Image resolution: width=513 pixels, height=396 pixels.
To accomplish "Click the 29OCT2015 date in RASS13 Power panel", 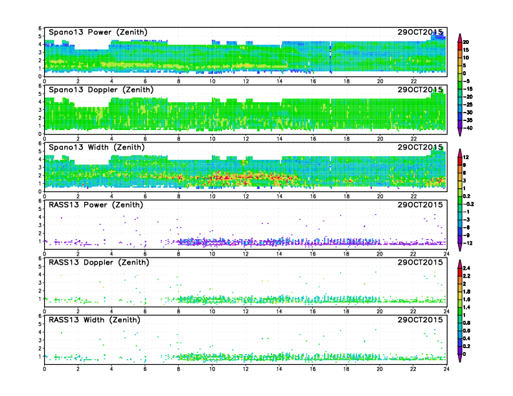I will (420, 204).
